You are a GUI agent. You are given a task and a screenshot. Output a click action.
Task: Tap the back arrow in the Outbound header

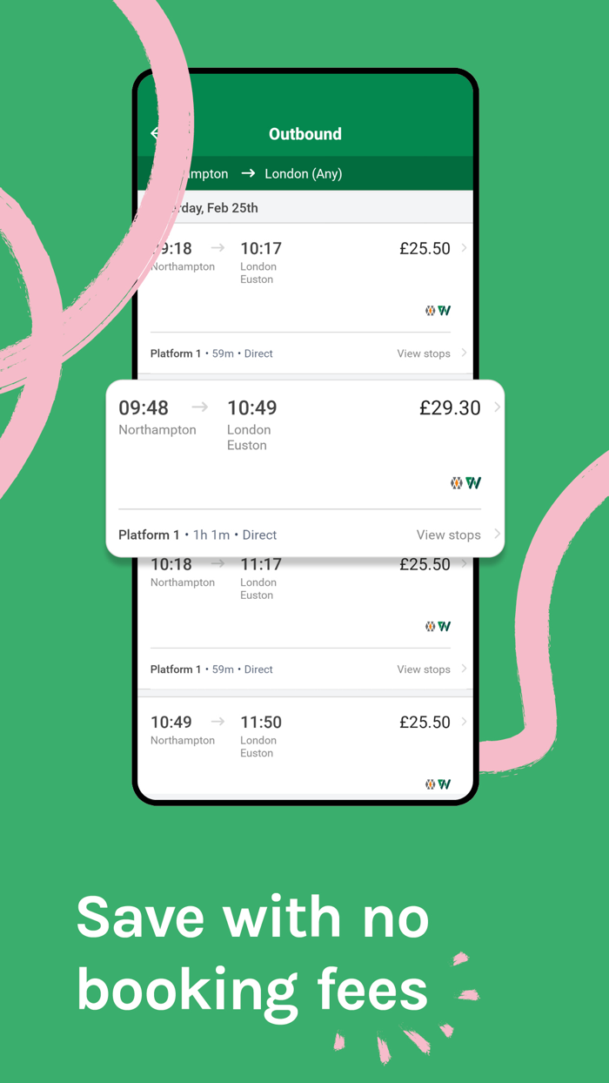pyautogui.click(x=156, y=133)
